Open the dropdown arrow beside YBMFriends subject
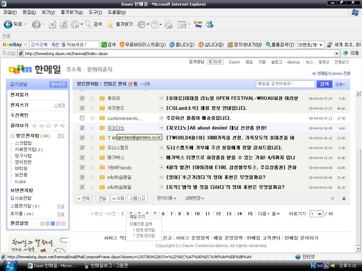Screen dimensions: 362x271 161,168
